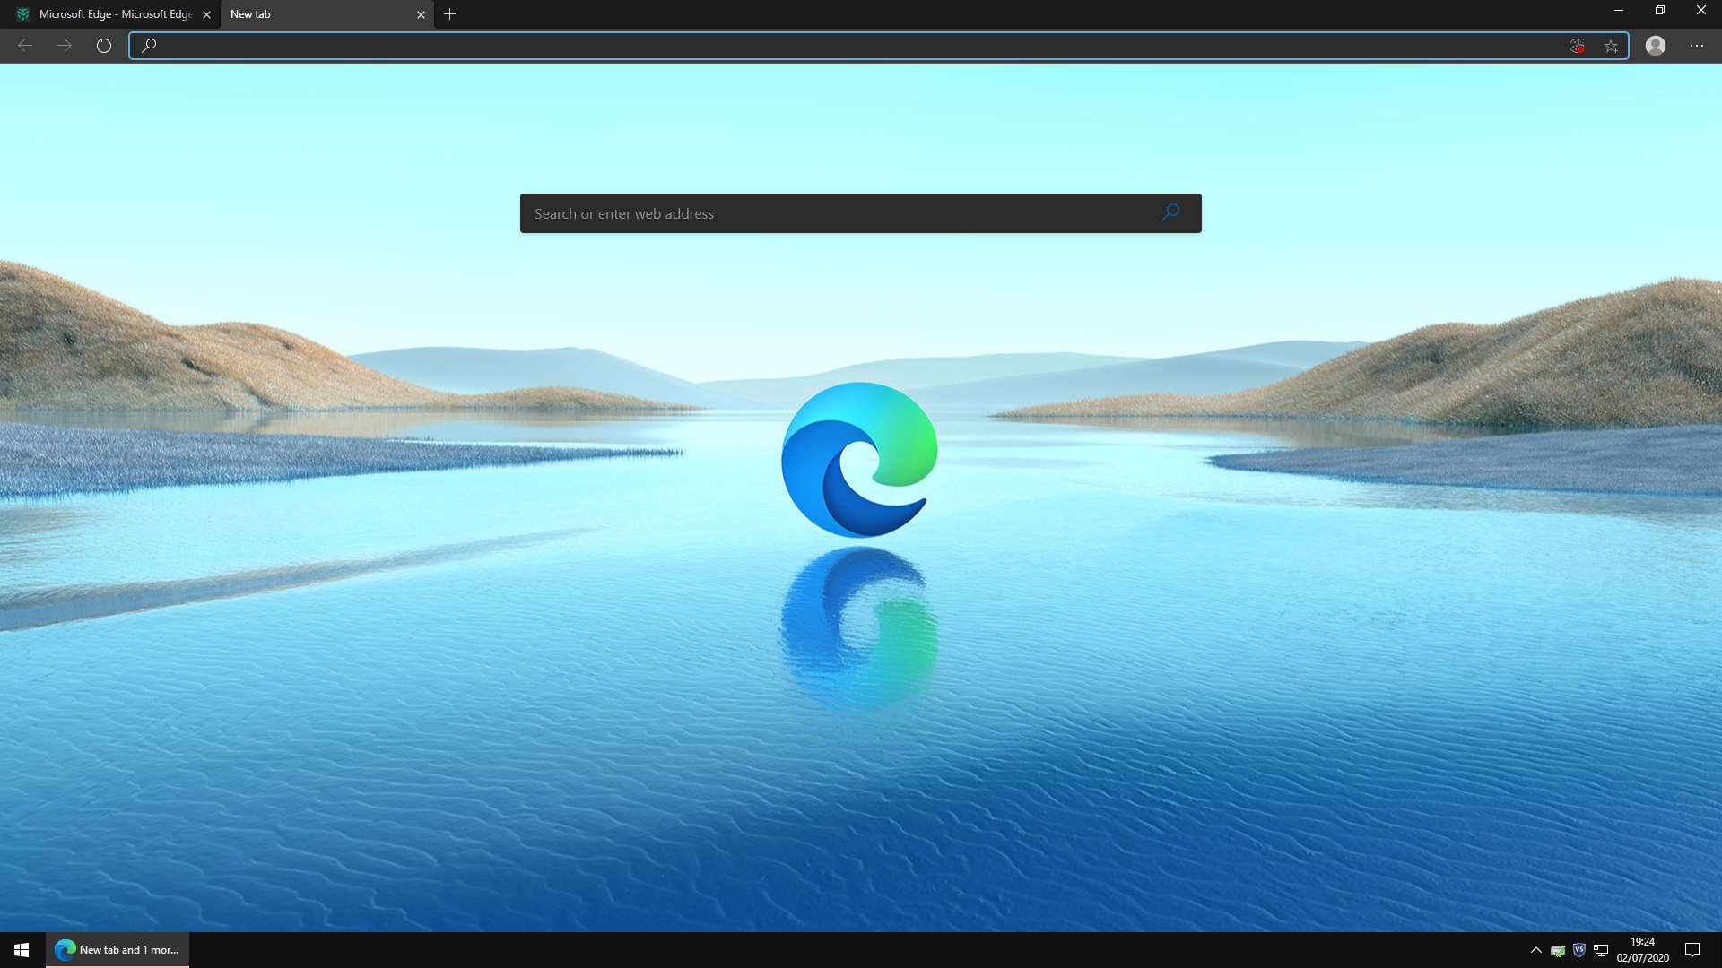1722x968 pixels.
Task: Click the Edge taskbar button
Action: click(x=117, y=950)
